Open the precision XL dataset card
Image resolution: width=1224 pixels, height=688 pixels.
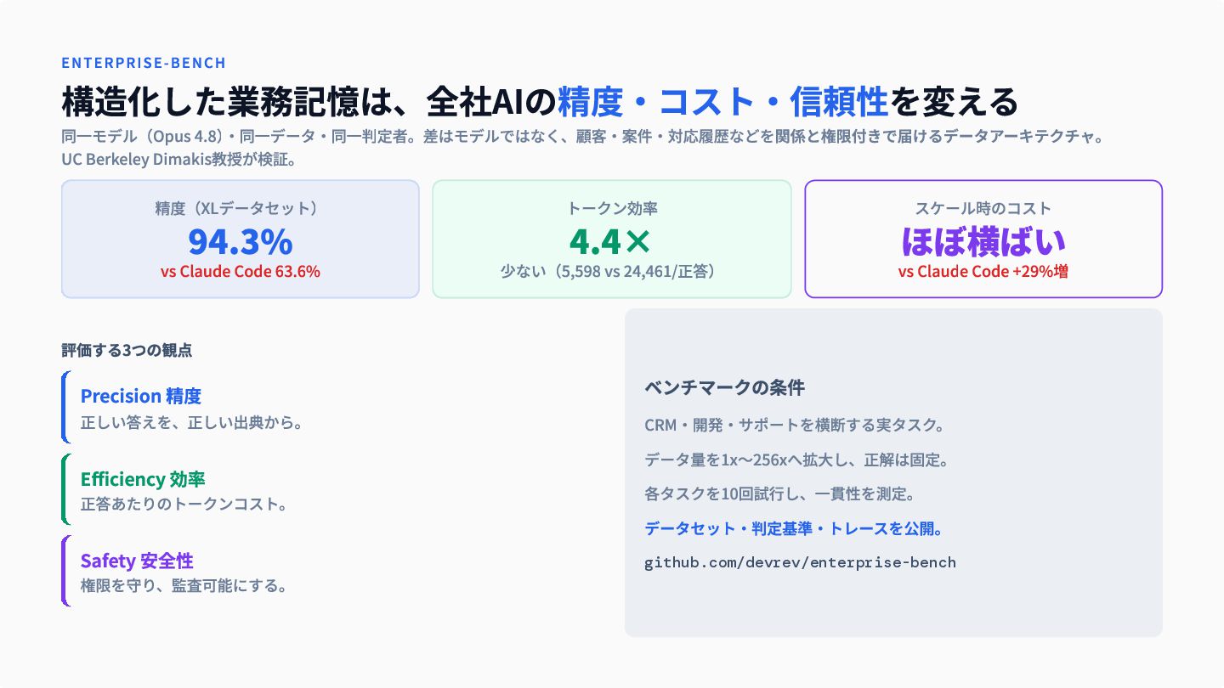click(241, 239)
